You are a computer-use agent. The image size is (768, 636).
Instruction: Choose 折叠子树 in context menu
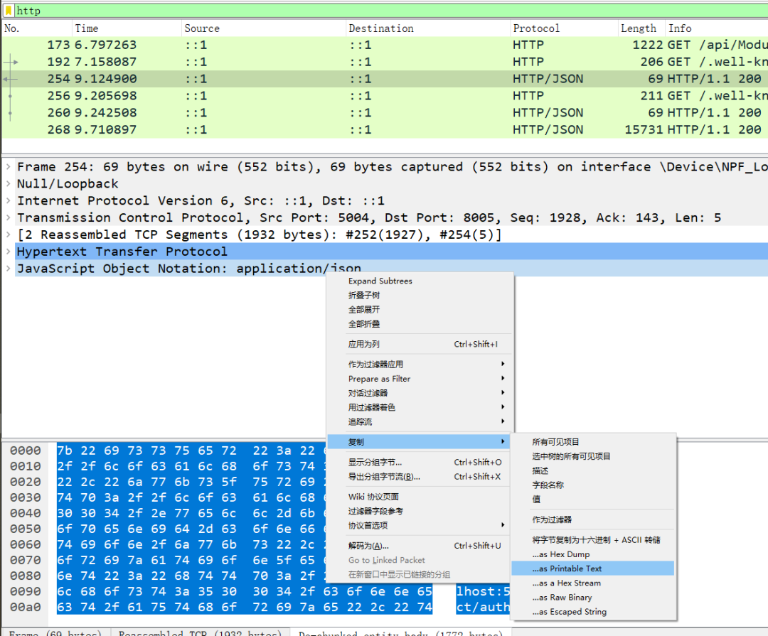point(420,295)
